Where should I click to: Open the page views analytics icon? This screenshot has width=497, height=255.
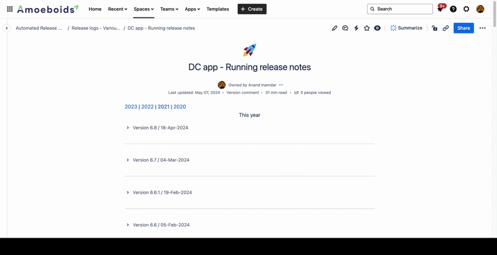(x=297, y=92)
